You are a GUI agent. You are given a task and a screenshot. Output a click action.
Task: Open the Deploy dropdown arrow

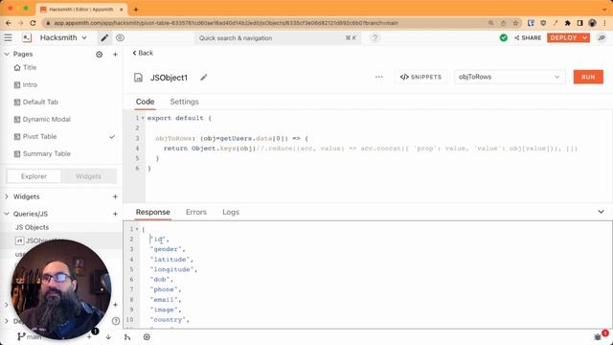coord(585,37)
